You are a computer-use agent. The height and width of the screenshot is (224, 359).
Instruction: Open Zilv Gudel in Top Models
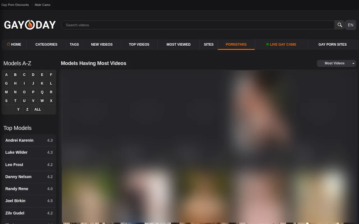[29, 213]
